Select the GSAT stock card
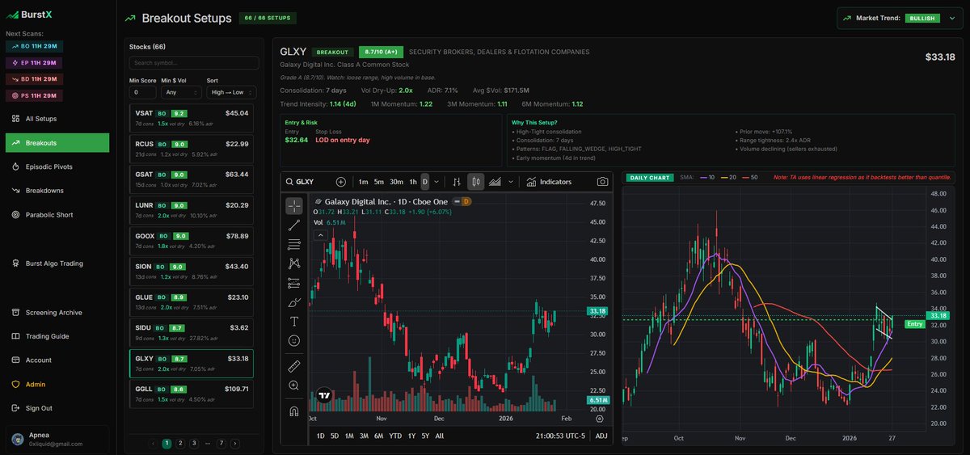 point(191,178)
